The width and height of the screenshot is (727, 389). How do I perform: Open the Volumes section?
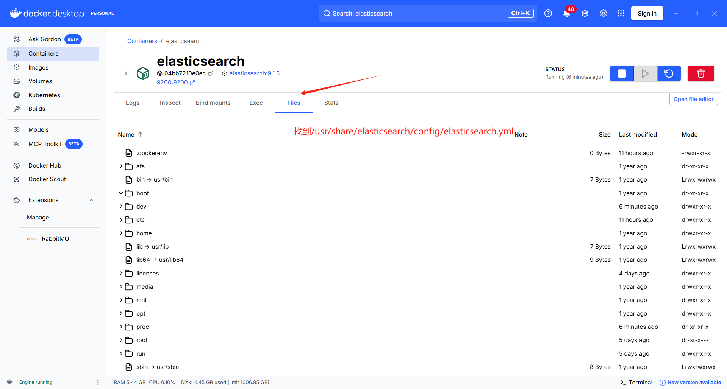click(x=40, y=81)
